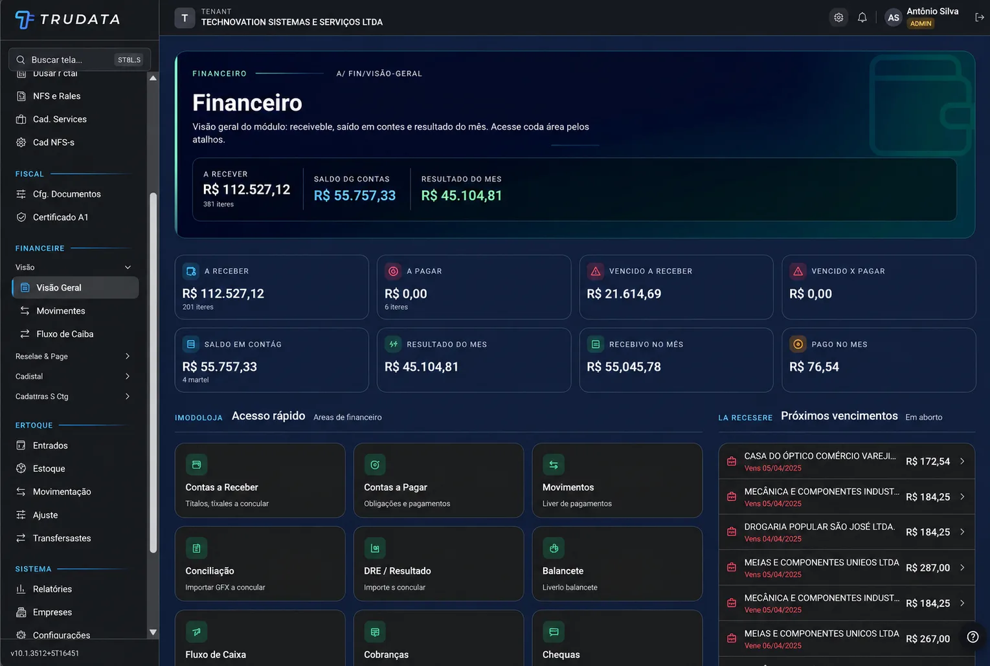Click the A Pagar stat card icon
The image size is (990, 666).
(x=393, y=271)
